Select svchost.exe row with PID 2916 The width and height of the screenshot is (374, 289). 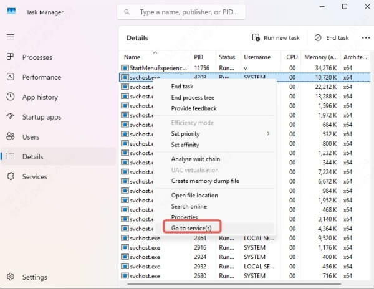click(x=245, y=248)
